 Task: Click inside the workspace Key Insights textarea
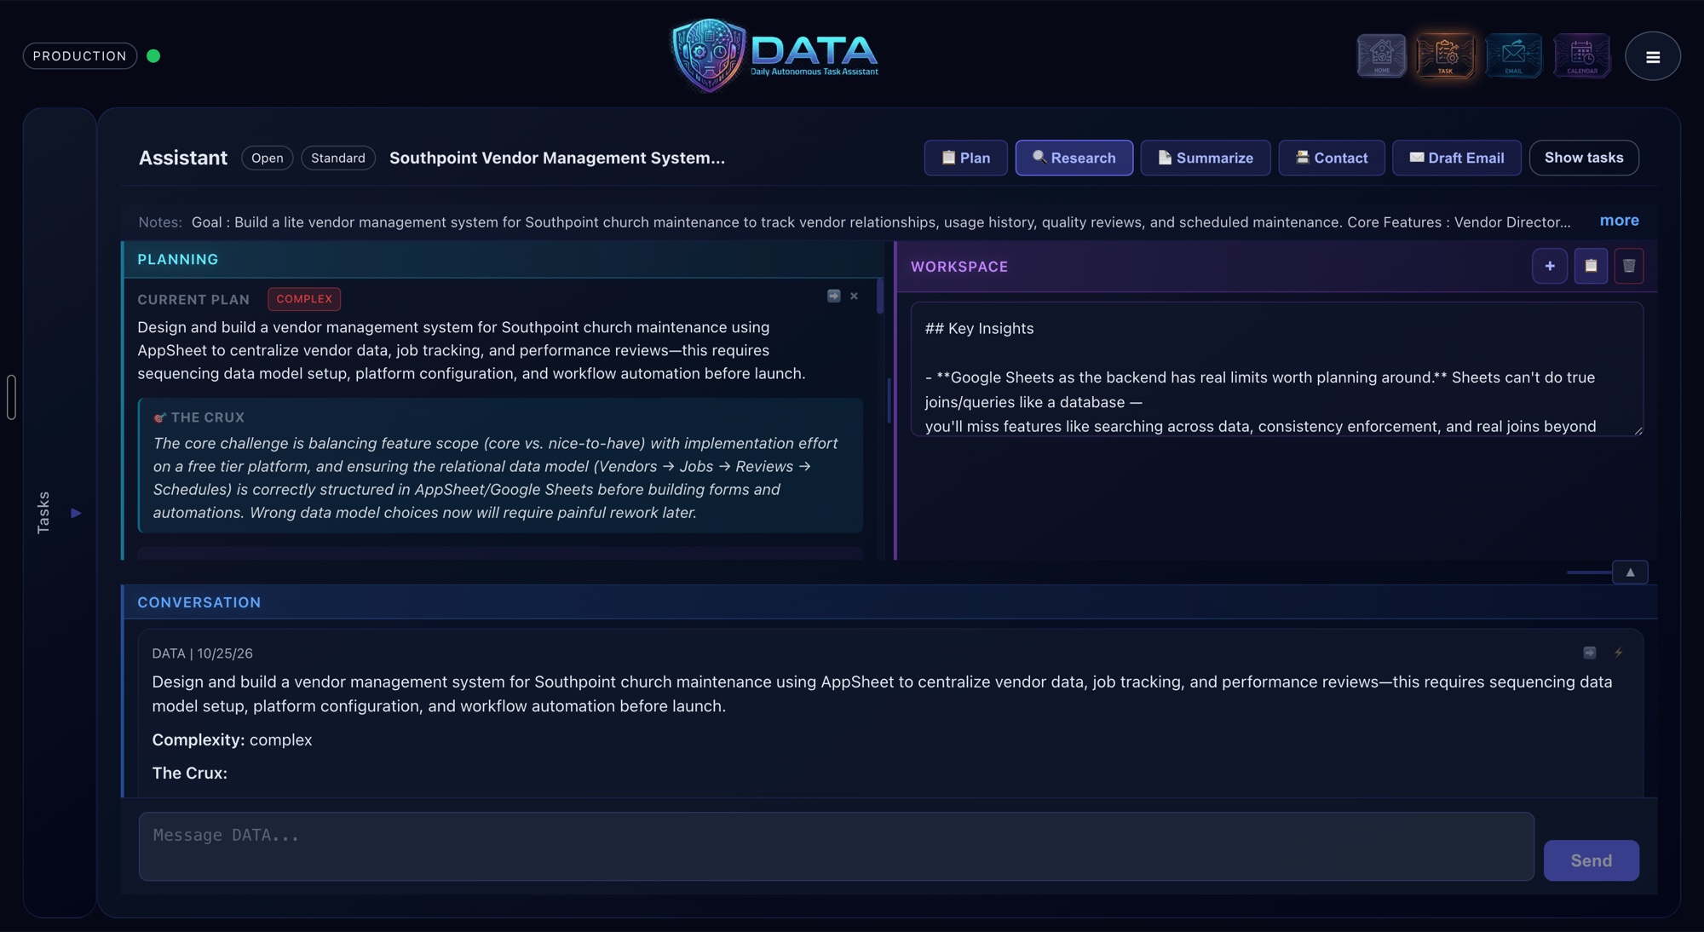pos(1276,369)
